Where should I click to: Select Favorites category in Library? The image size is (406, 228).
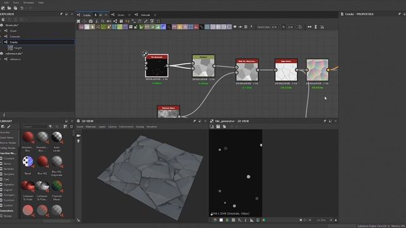pos(5,132)
